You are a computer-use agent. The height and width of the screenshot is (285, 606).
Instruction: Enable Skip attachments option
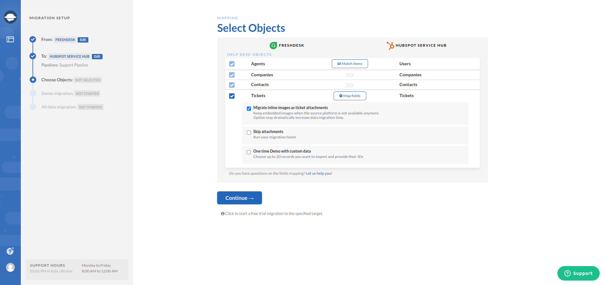point(249,132)
